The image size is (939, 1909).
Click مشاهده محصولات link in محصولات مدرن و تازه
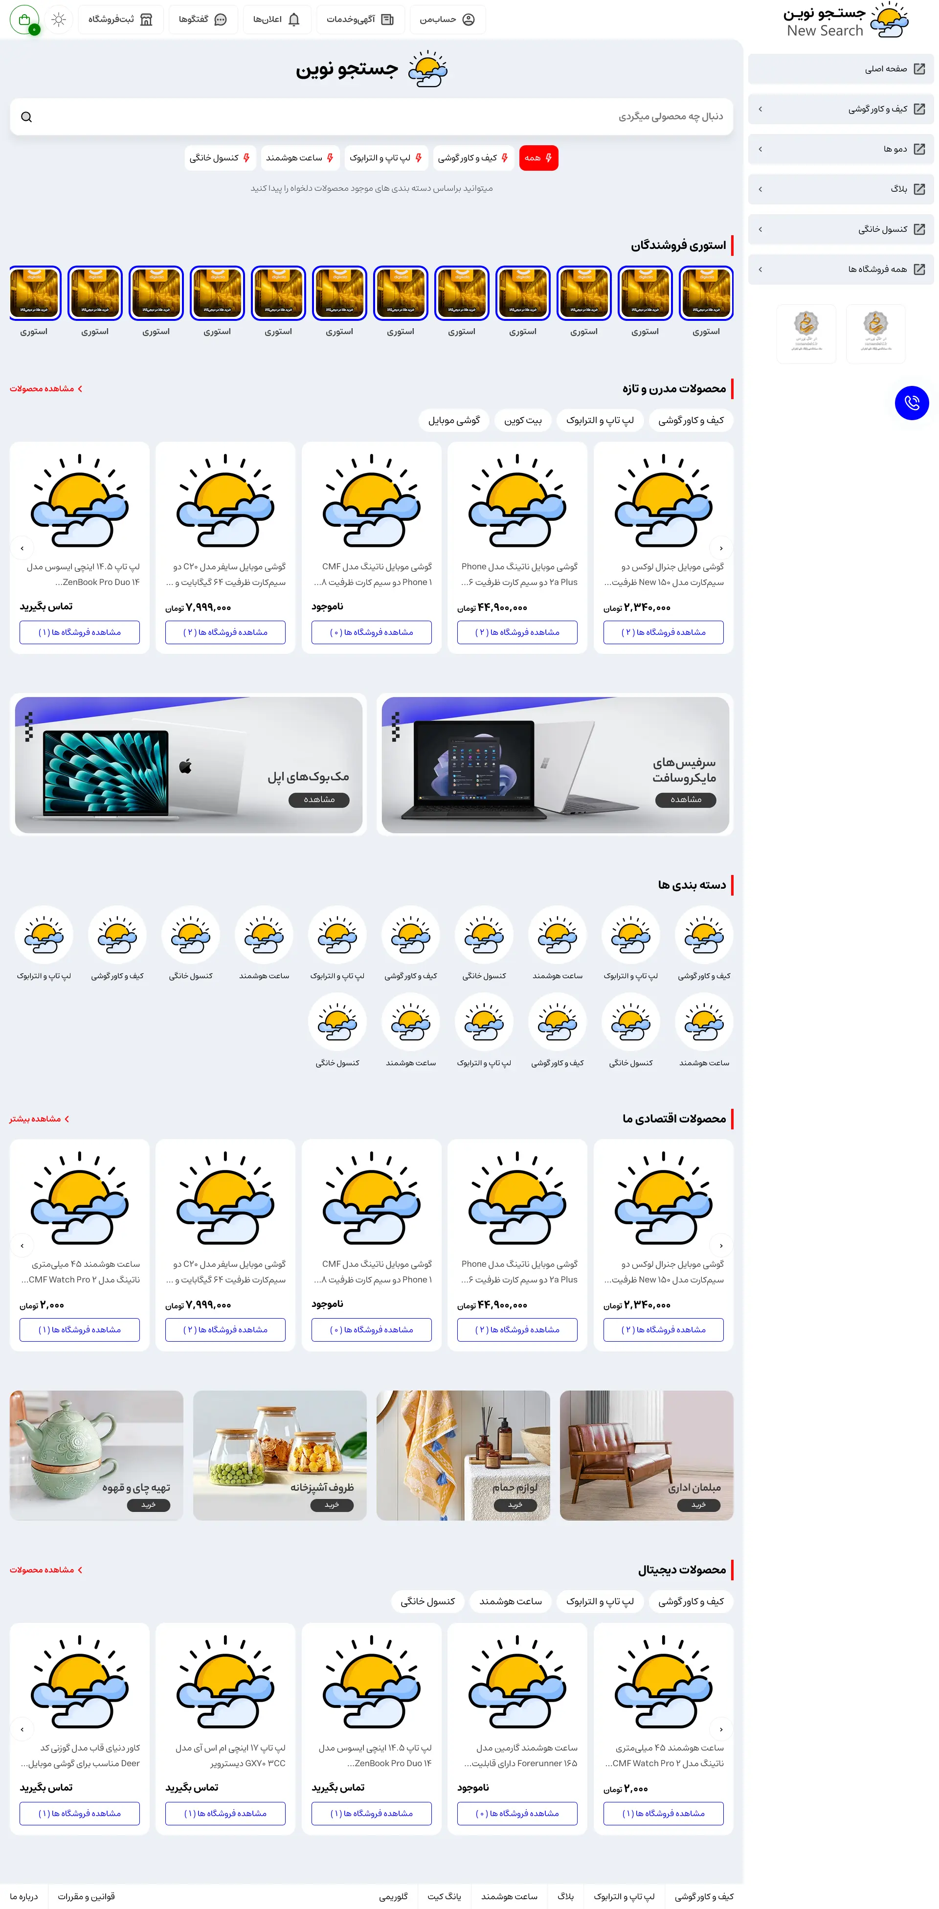(x=46, y=389)
